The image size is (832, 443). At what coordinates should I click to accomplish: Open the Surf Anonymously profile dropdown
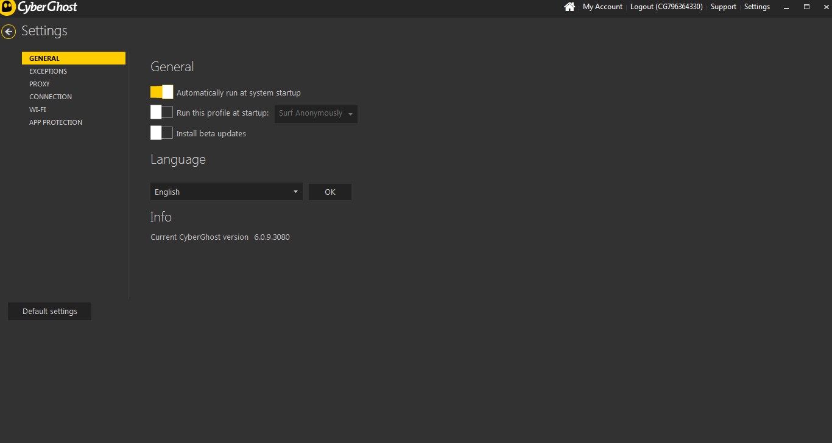[316, 114]
